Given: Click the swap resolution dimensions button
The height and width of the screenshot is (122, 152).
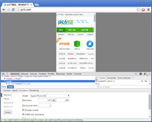Looking at the screenshot, I should 54,100.
